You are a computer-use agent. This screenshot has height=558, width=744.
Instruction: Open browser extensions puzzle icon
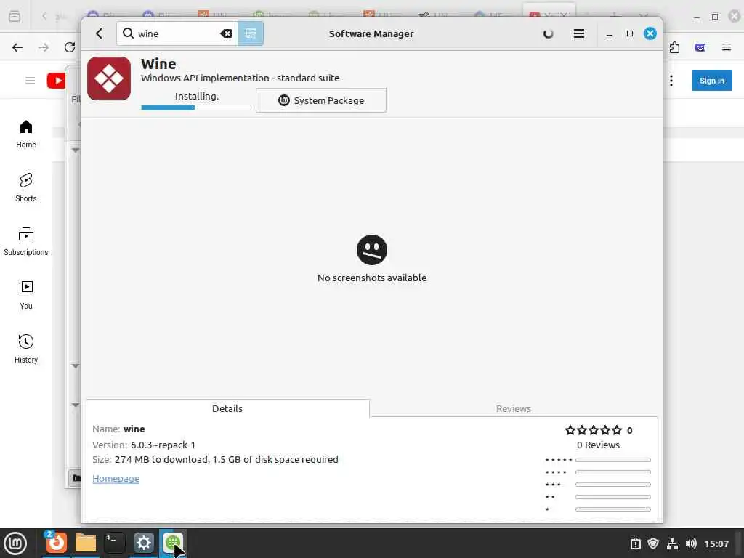click(x=674, y=47)
